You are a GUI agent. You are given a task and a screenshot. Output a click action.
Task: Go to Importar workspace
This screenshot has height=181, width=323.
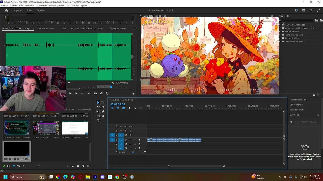18,10
